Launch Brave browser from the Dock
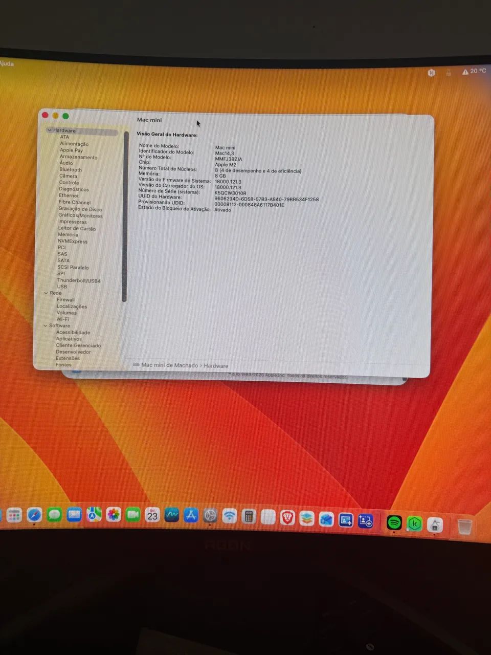This screenshot has height=655, width=491. coord(287,518)
